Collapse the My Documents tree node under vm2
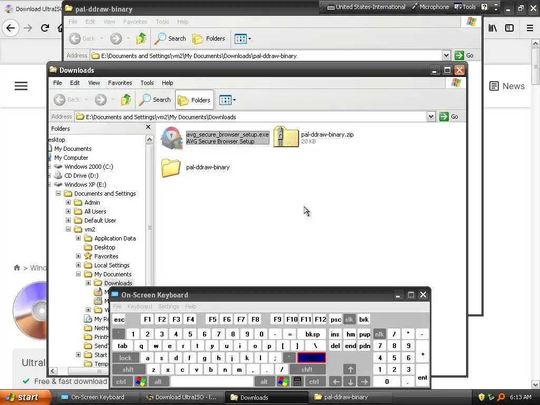 [x=78, y=274]
